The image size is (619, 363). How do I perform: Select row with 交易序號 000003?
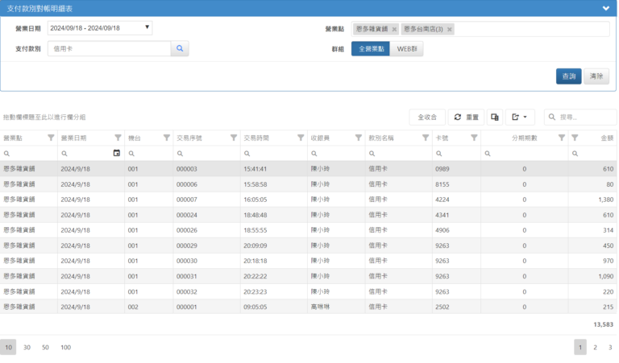[308, 169]
